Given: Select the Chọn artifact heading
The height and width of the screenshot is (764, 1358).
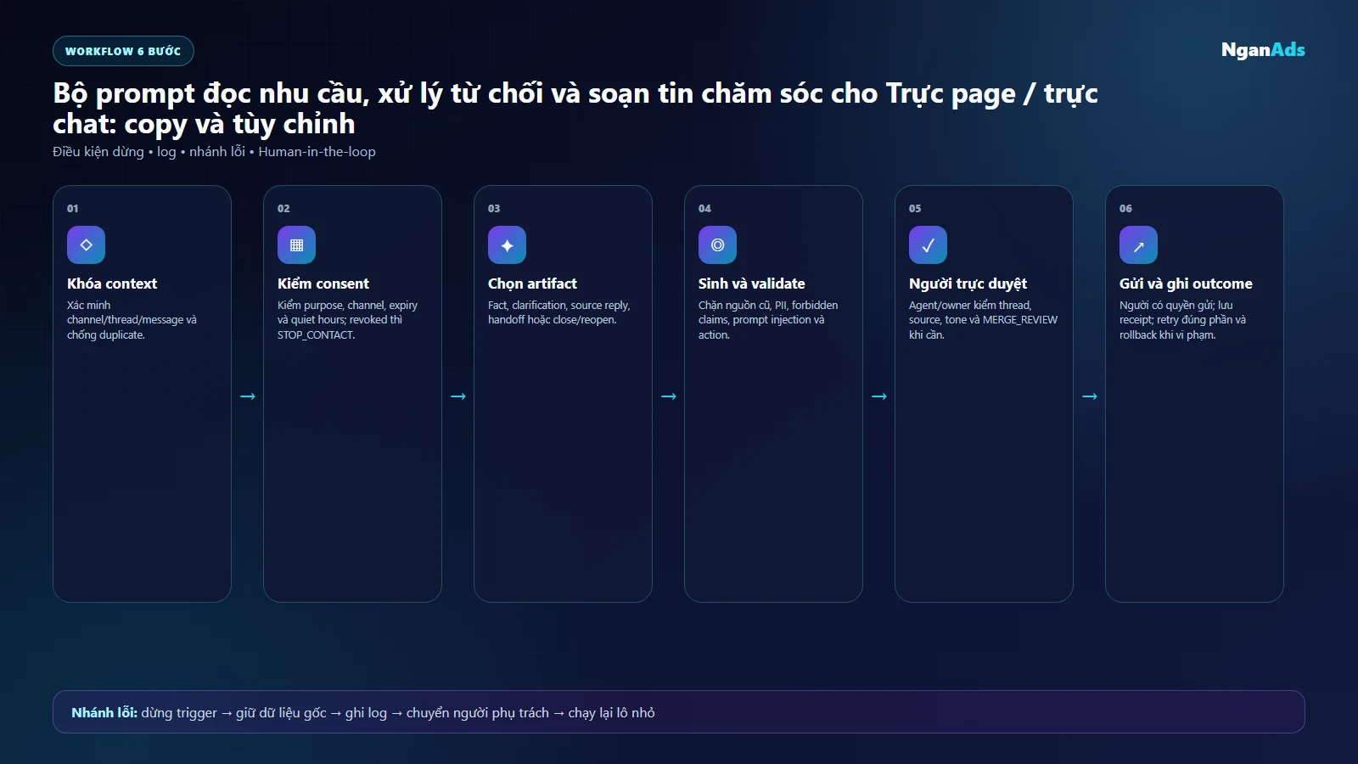Looking at the screenshot, I should [x=532, y=284].
